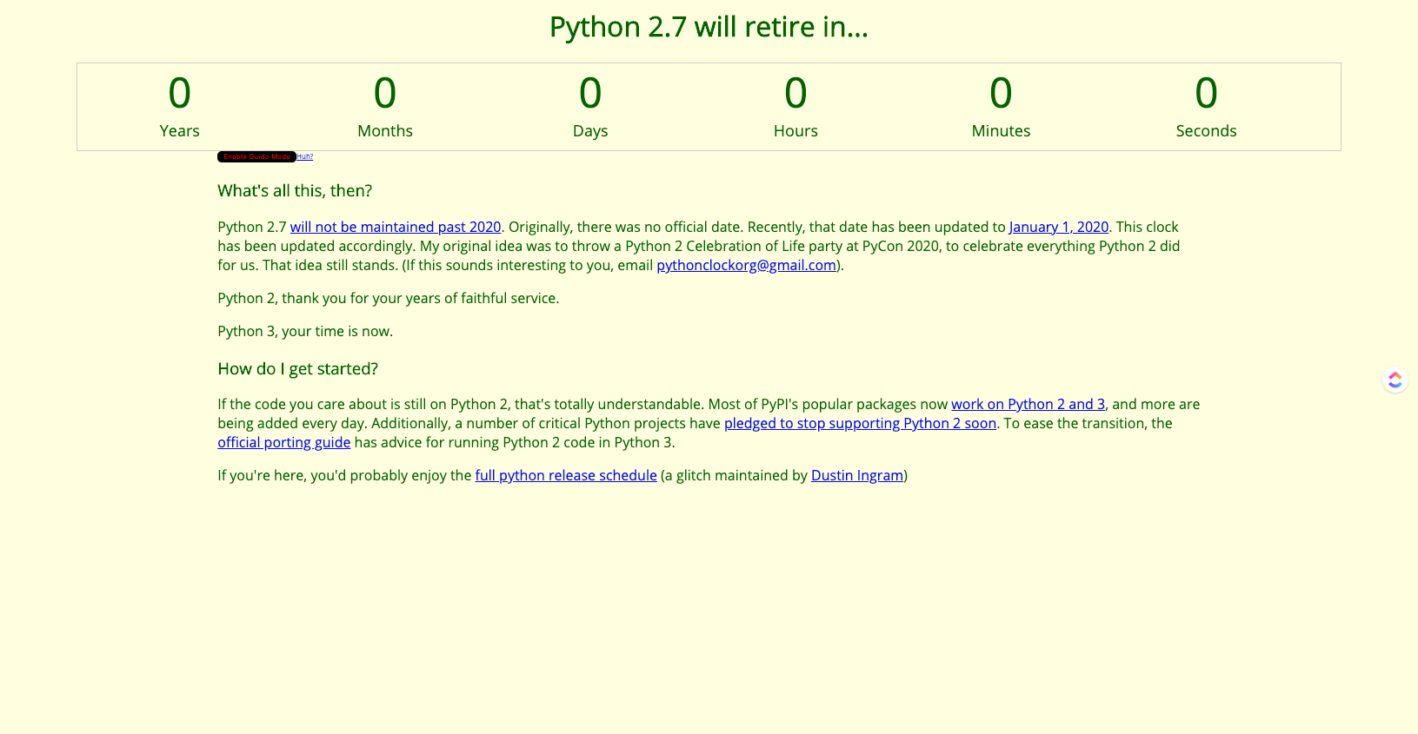The width and height of the screenshot is (1418, 734).
Task: Open the official porting guide link
Action: 284,442
